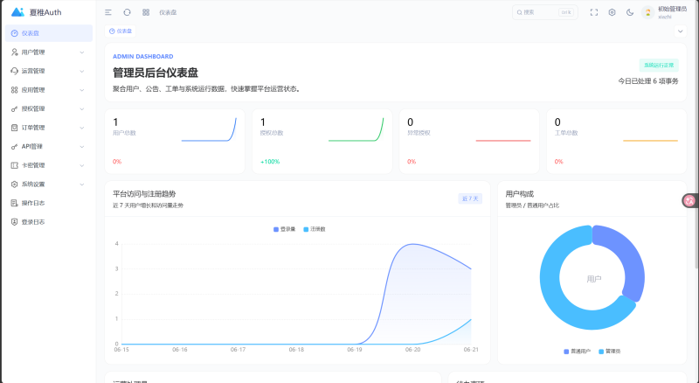Click the 用户构成 panel title

click(x=519, y=194)
